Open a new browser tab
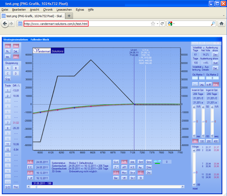The image size is (227, 196). point(69,16)
